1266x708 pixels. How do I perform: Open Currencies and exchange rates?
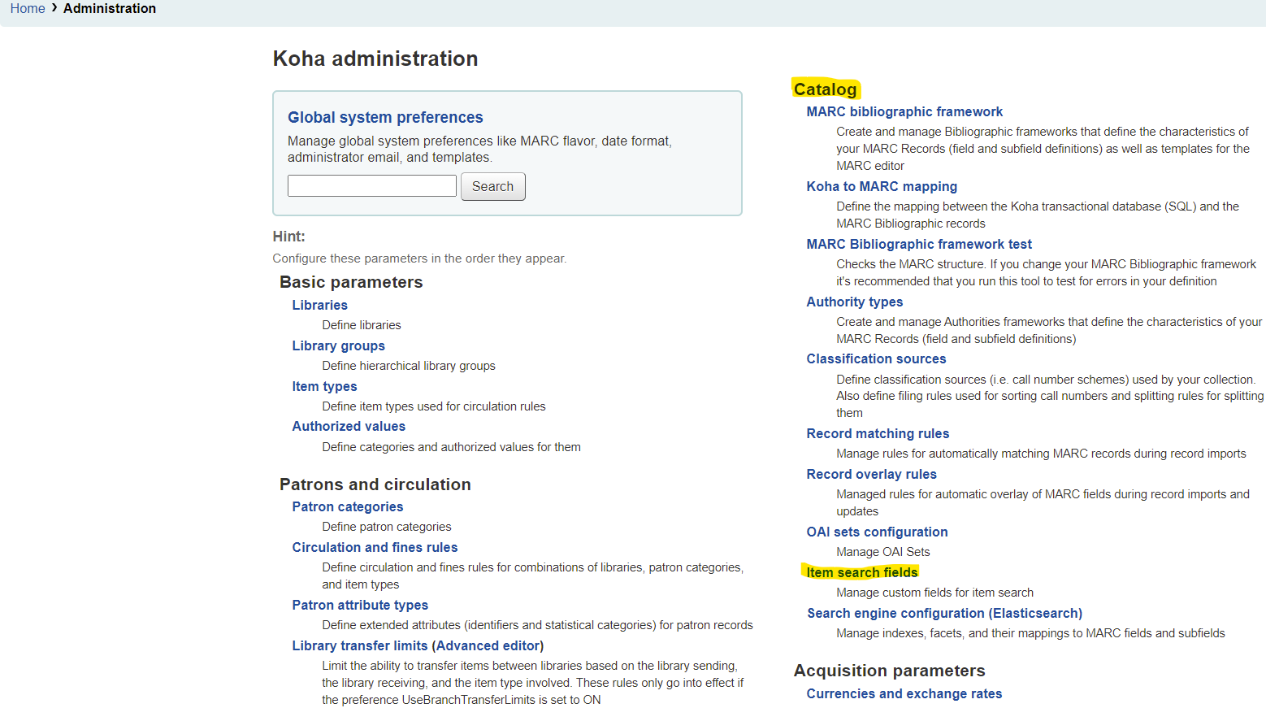point(904,693)
